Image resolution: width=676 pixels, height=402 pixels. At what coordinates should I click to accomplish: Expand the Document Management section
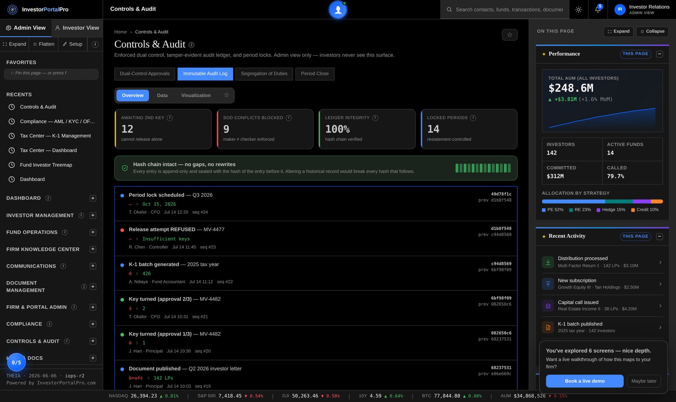point(93,287)
